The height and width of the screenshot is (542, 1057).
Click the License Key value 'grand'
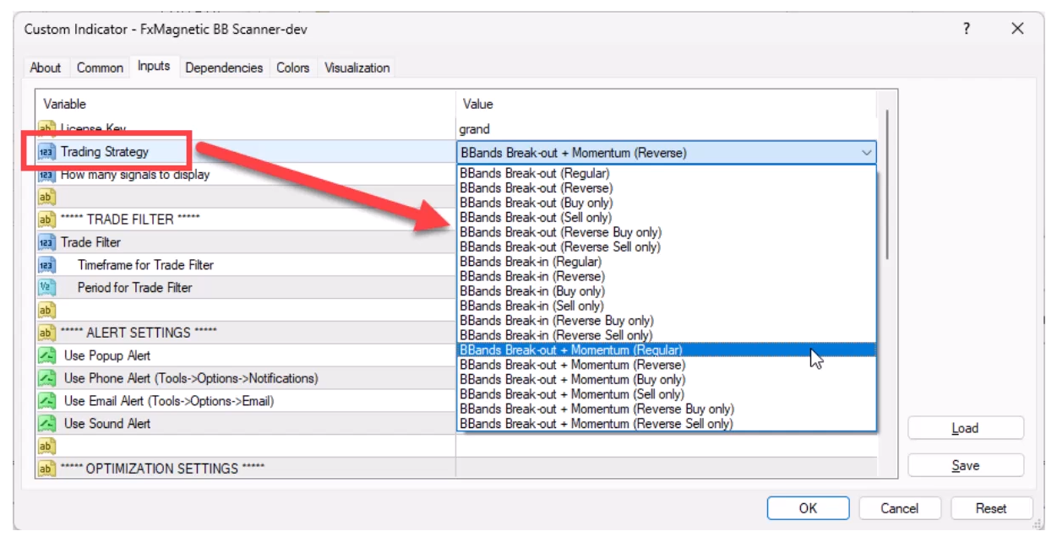click(x=474, y=129)
